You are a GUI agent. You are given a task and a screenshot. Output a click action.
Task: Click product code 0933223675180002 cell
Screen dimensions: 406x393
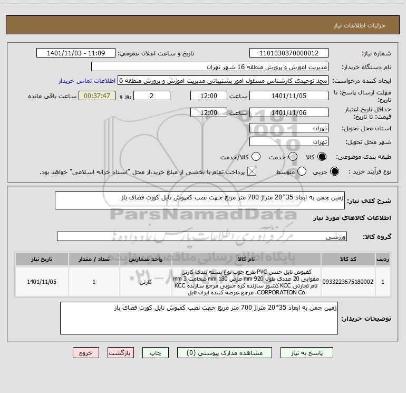[348, 282]
